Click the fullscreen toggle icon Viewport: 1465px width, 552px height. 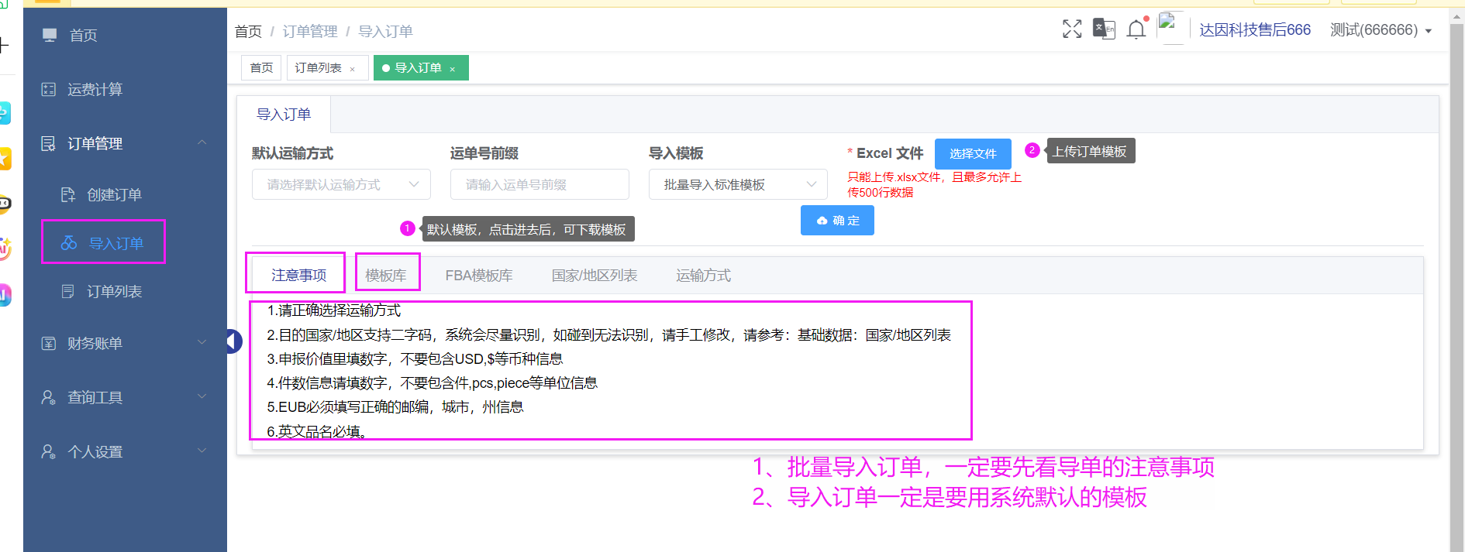(1071, 29)
